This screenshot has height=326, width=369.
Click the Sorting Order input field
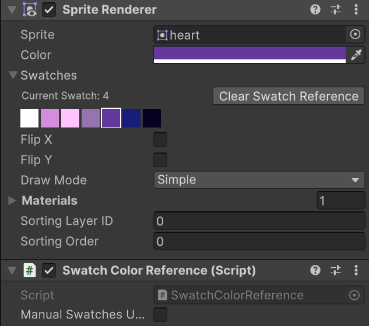(259, 242)
